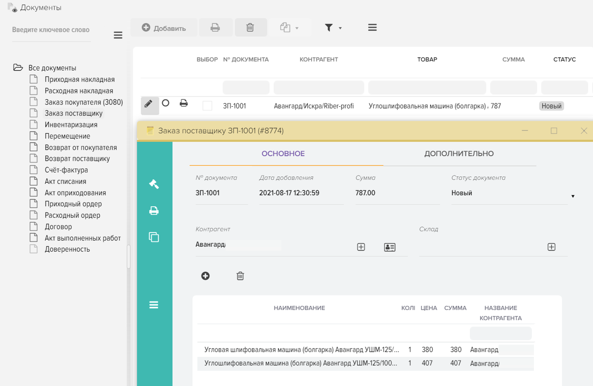Open the copy documents dropdown in toolbar

pos(289,28)
